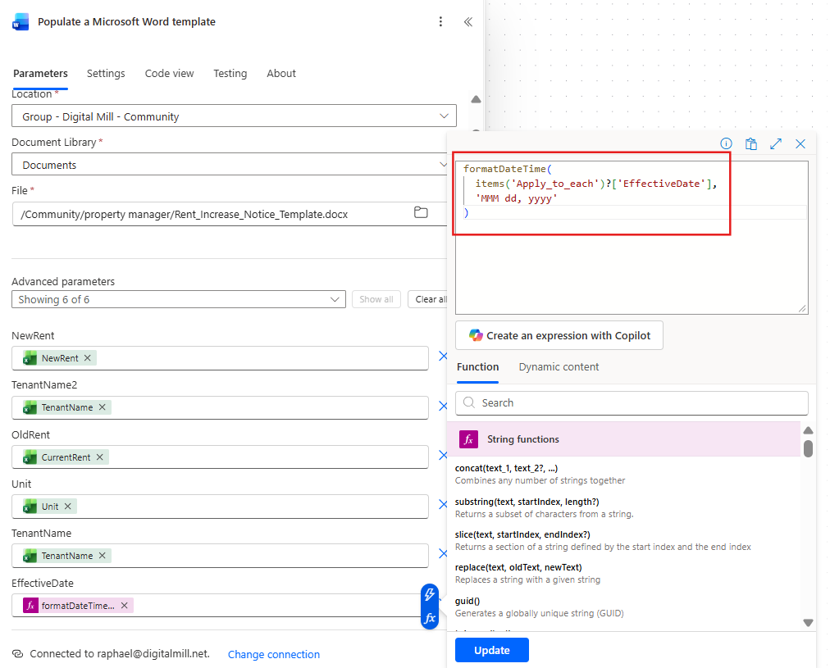Click the function list scroll down arrow
The image size is (830, 668).
click(x=808, y=623)
